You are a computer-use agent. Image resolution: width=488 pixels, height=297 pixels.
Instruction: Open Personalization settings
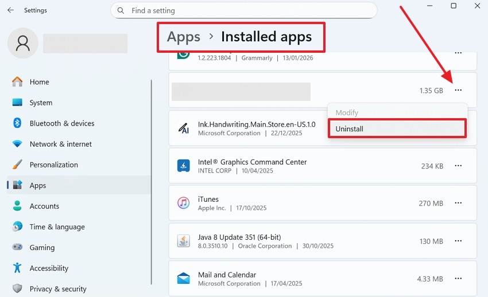79,165
